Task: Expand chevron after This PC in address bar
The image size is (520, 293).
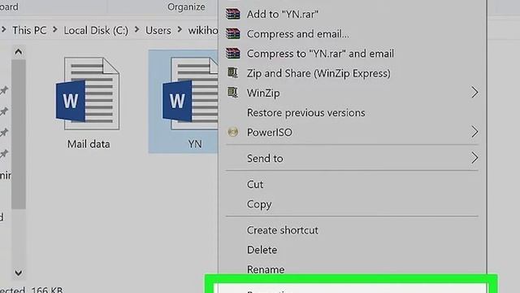Action: [55, 30]
